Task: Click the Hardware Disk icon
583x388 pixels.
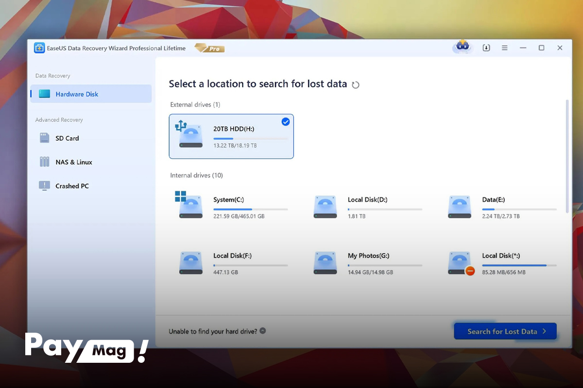Action: (x=44, y=94)
